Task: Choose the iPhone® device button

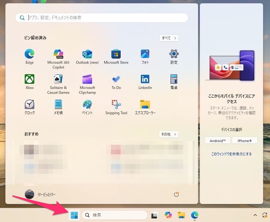Action: (x=245, y=141)
